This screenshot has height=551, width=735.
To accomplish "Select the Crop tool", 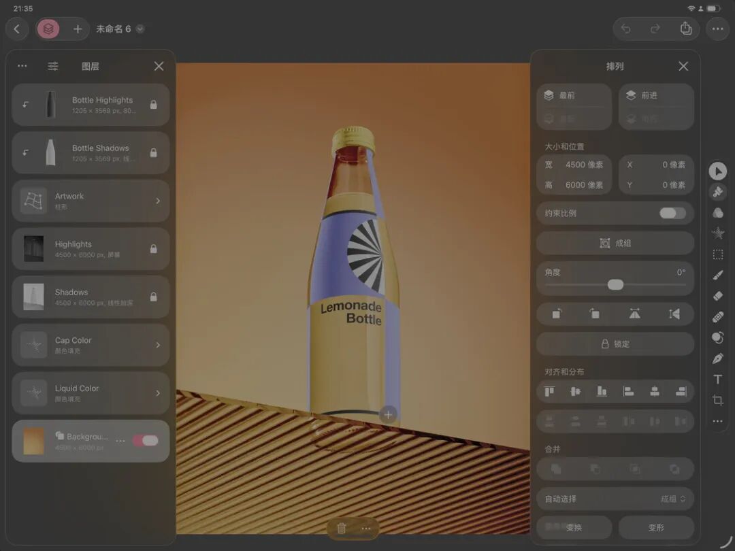I will (x=718, y=400).
